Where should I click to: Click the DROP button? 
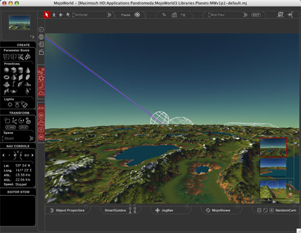click(23, 127)
